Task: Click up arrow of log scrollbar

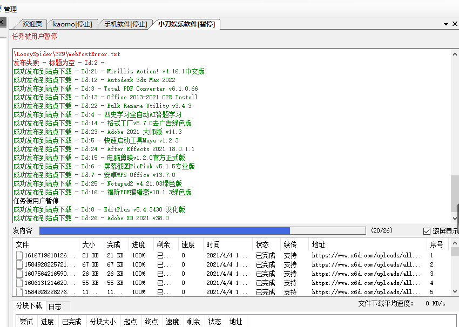Action: (455, 54)
